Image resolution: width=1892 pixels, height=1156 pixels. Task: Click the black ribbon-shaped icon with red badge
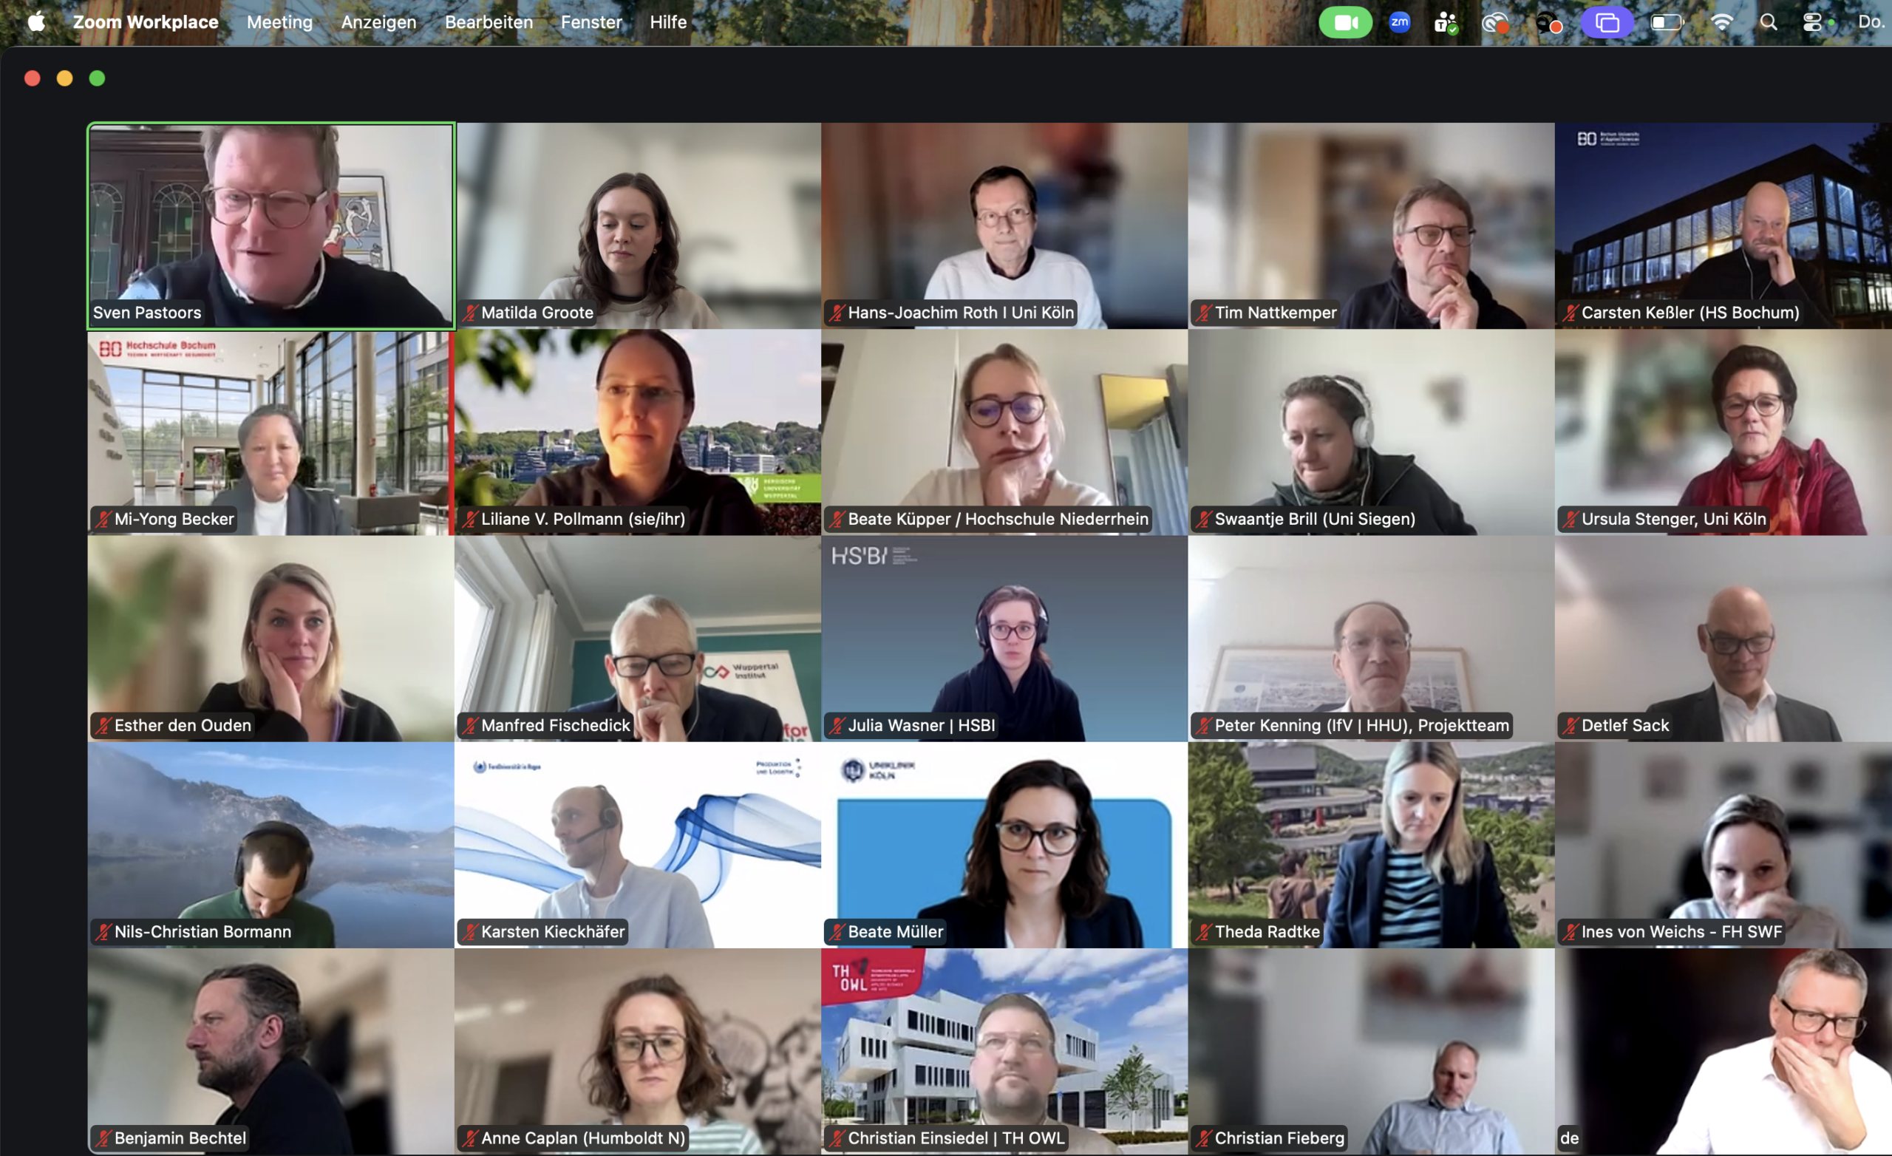pos(1548,23)
